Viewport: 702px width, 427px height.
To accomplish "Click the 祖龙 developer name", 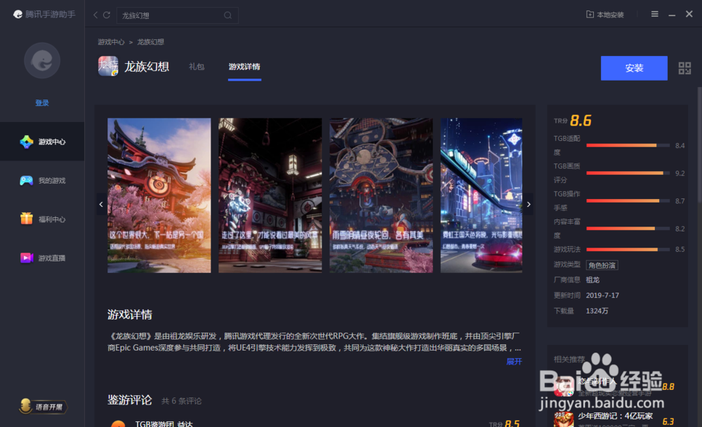I will (x=592, y=280).
